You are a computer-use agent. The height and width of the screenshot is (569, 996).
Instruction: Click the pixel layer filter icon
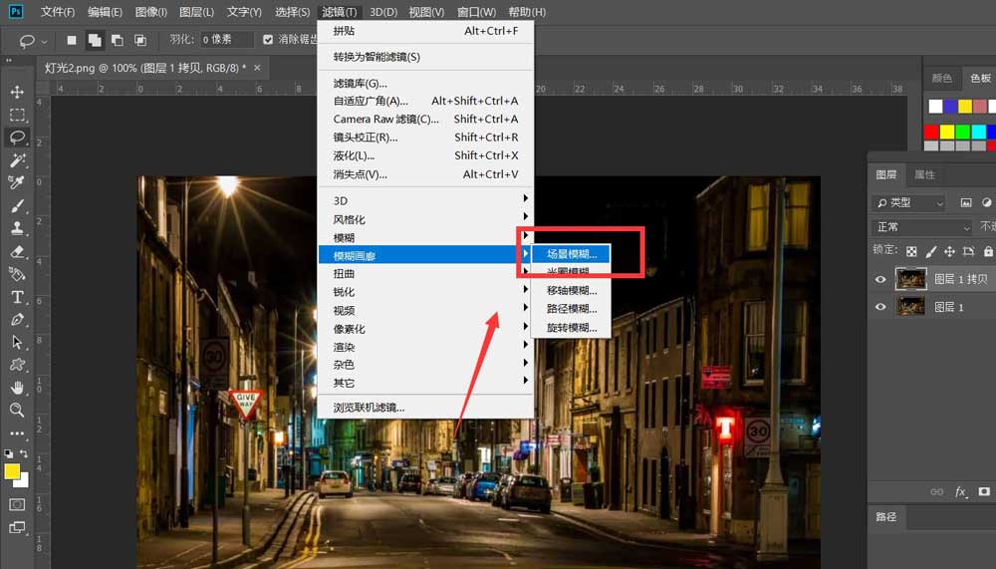click(966, 203)
